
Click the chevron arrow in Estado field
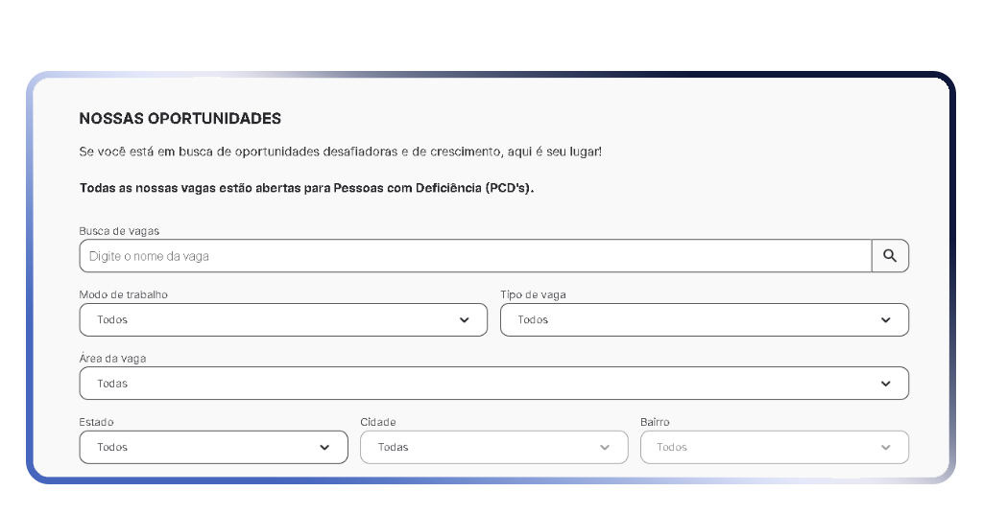tap(324, 448)
